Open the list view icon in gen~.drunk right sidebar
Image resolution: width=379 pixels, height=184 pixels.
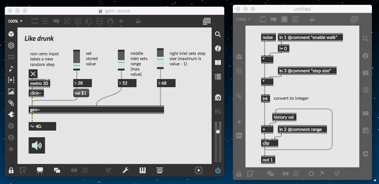point(218,77)
